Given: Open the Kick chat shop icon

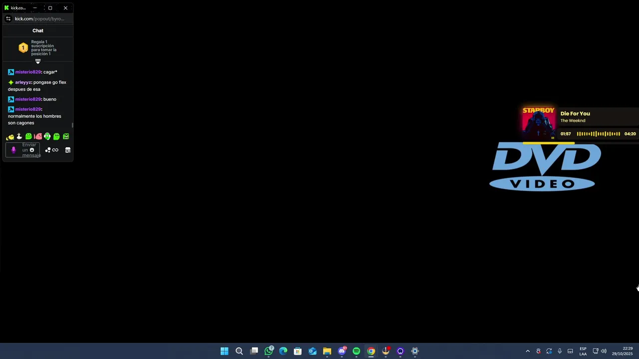Looking at the screenshot, I should 68,150.
